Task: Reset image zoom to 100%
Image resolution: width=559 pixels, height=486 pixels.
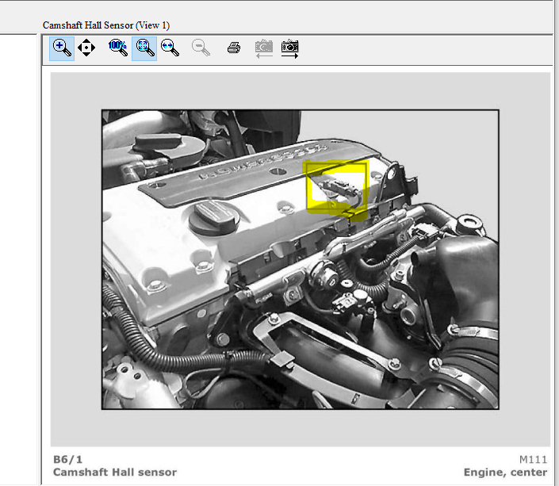Action: click(x=118, y=48)
